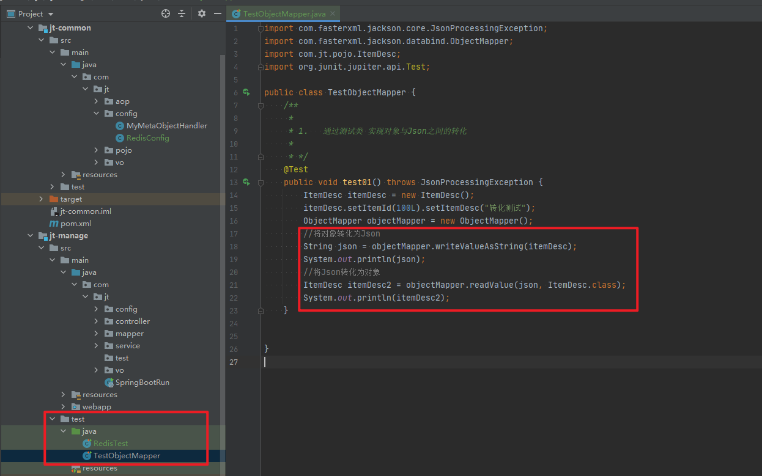Click the service package folder icon
The height and width of the screenshot is (476, 762).
pos(109,346)
